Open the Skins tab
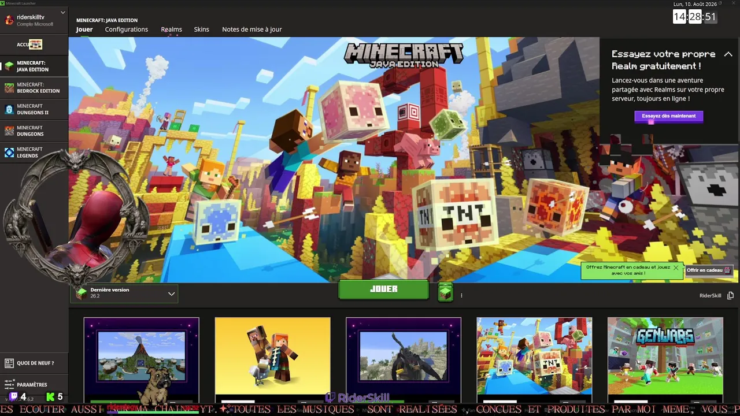The width and height of the screenshot is (740, 416). point(202,29)
